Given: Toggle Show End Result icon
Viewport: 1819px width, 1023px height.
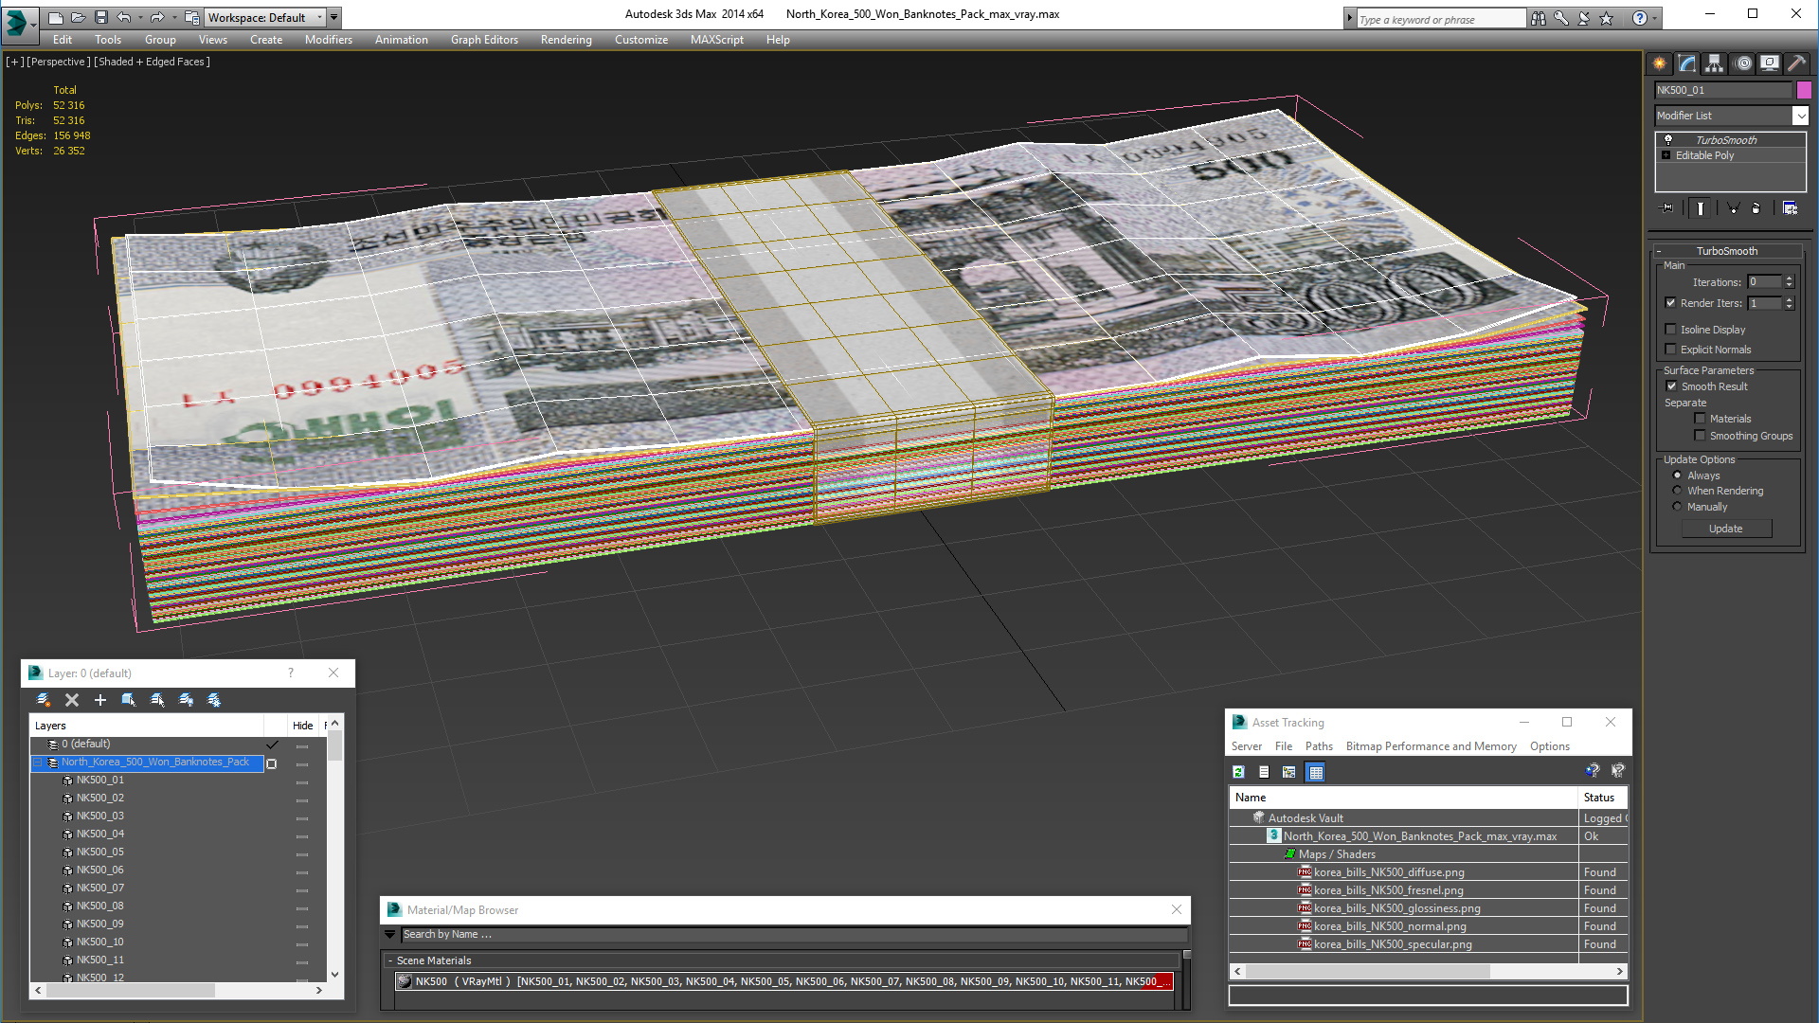Looking at the screenshot, I should 1701,208.
